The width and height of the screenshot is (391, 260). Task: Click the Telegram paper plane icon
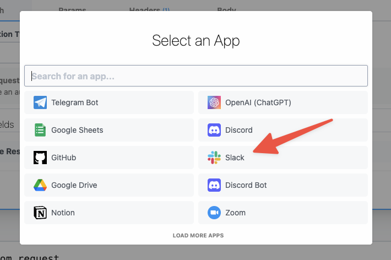coord(40,102)
